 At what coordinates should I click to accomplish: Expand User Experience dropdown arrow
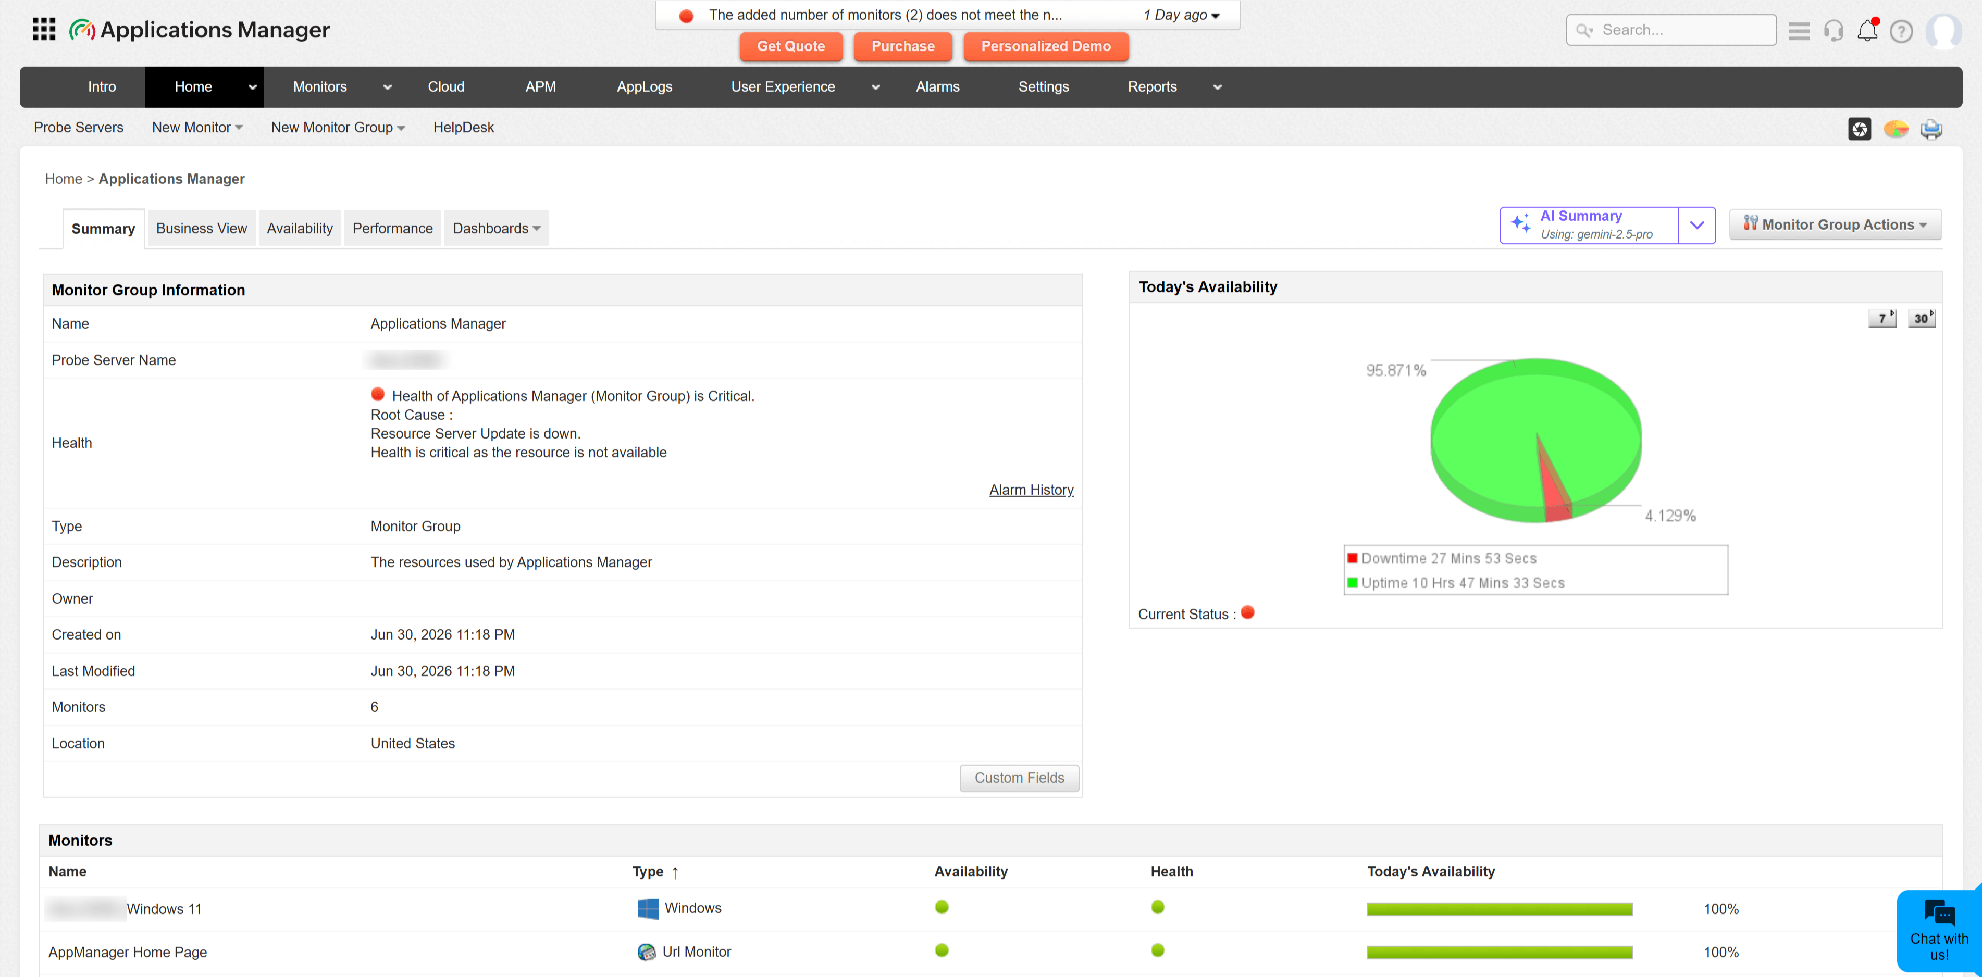point(875,87)
